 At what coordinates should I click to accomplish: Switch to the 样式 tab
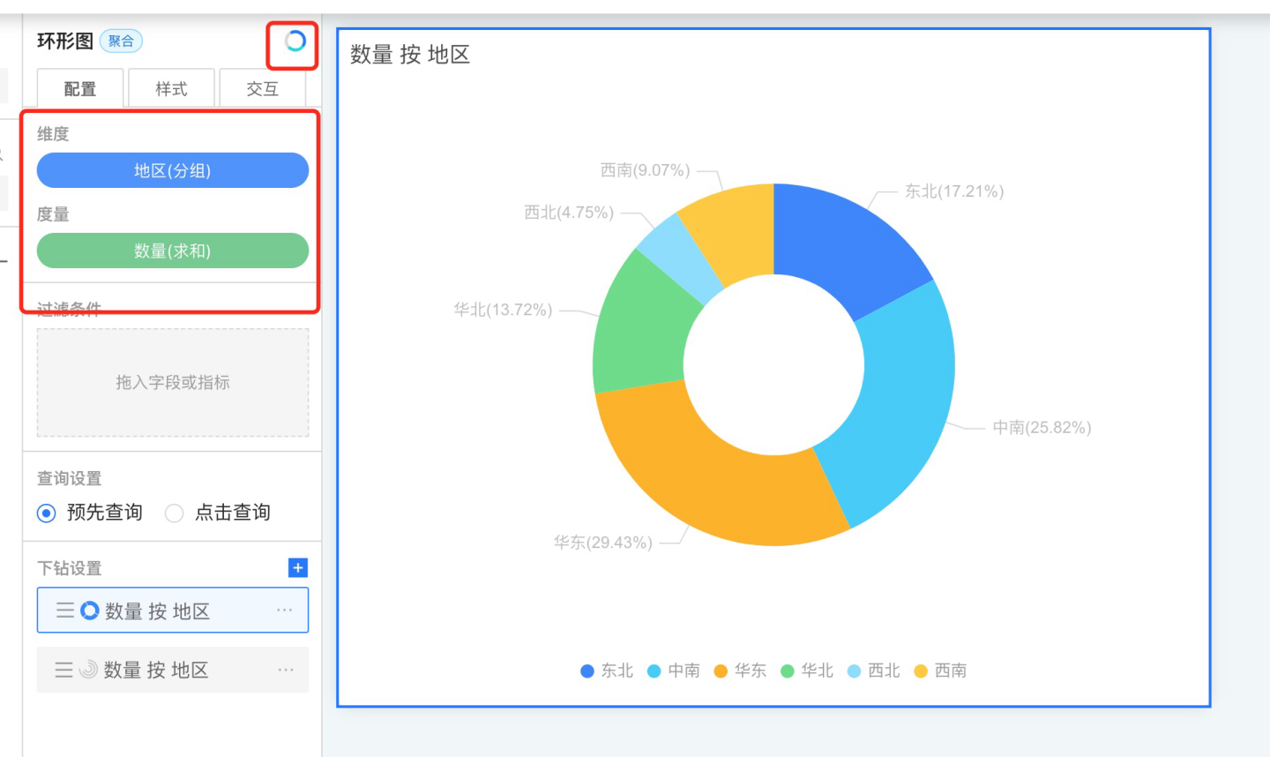click(171, 89)
